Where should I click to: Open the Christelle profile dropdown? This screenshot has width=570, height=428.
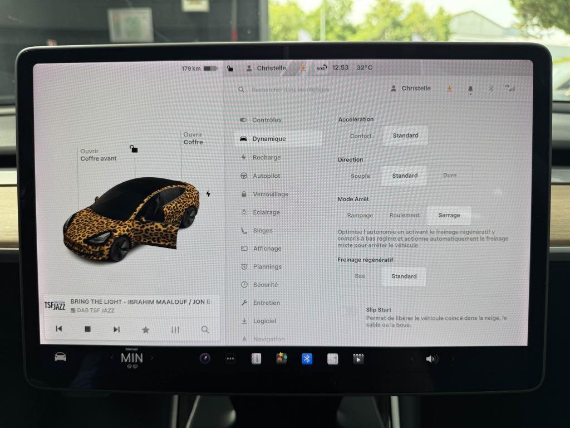[411, 88]
